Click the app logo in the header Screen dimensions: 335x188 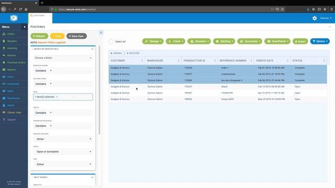point(14,18)
